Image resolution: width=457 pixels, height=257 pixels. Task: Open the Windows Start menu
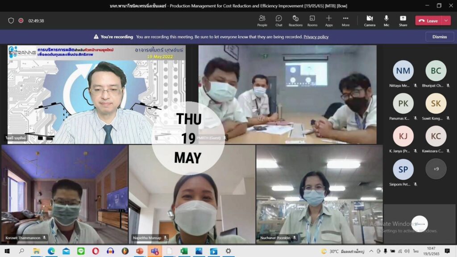tap(7, 251)
